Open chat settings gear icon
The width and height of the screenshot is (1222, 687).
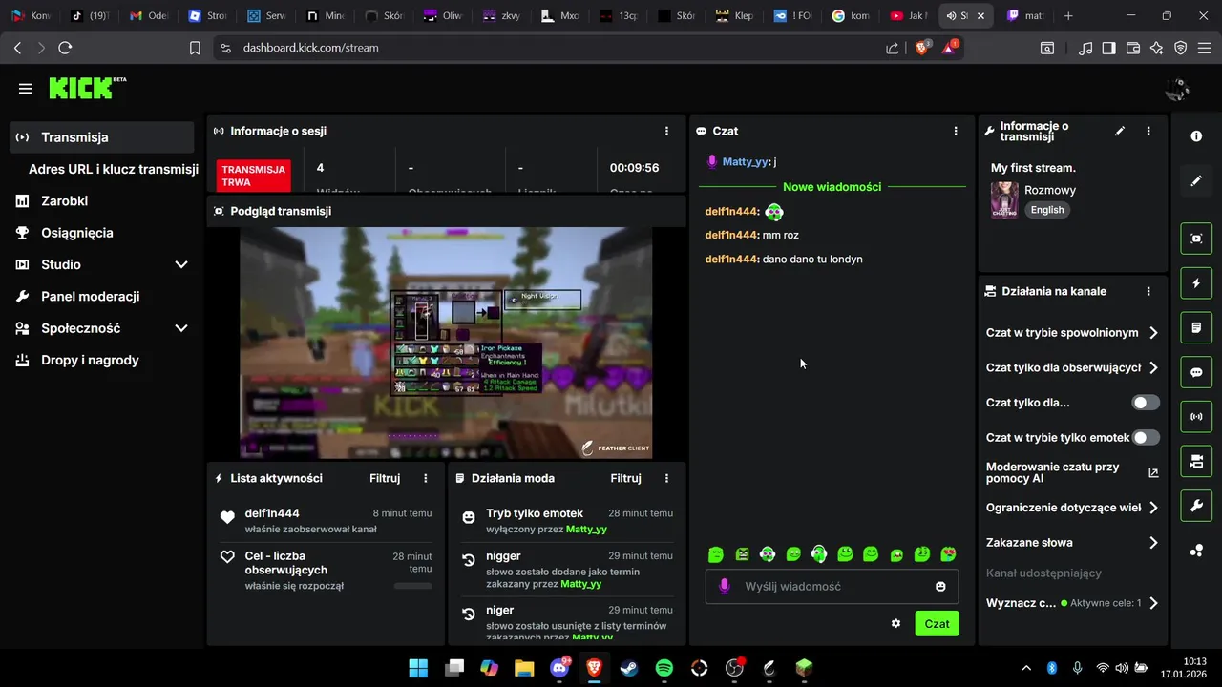tap(895, 623)
